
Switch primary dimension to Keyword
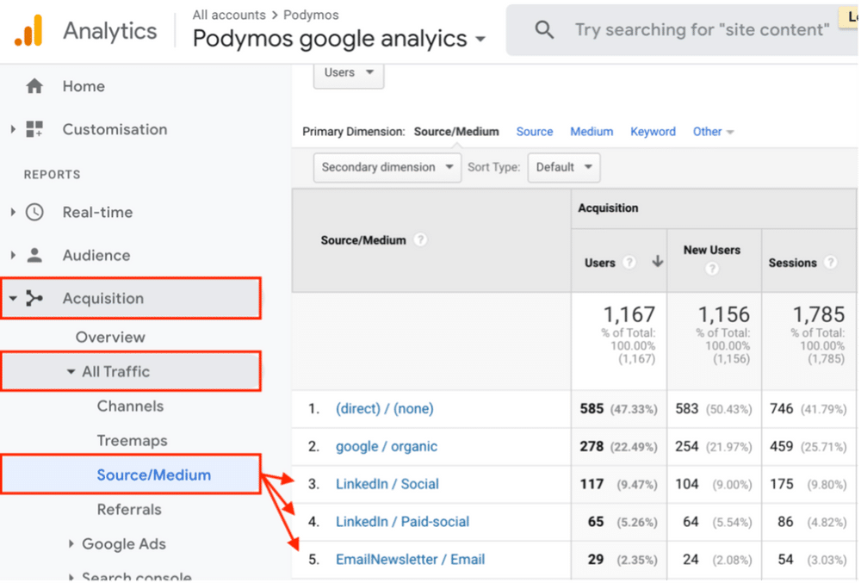[653, 132]
